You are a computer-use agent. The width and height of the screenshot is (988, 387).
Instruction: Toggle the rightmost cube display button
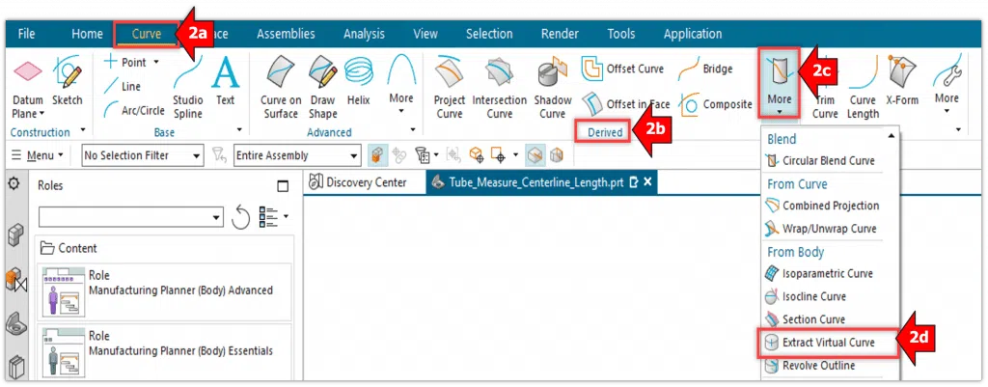pos(557,155)
